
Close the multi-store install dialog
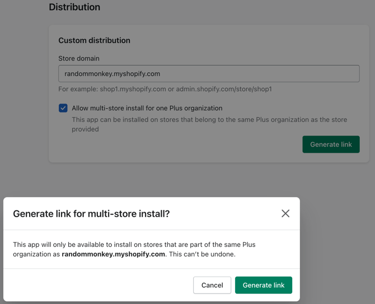click(285, 213)
